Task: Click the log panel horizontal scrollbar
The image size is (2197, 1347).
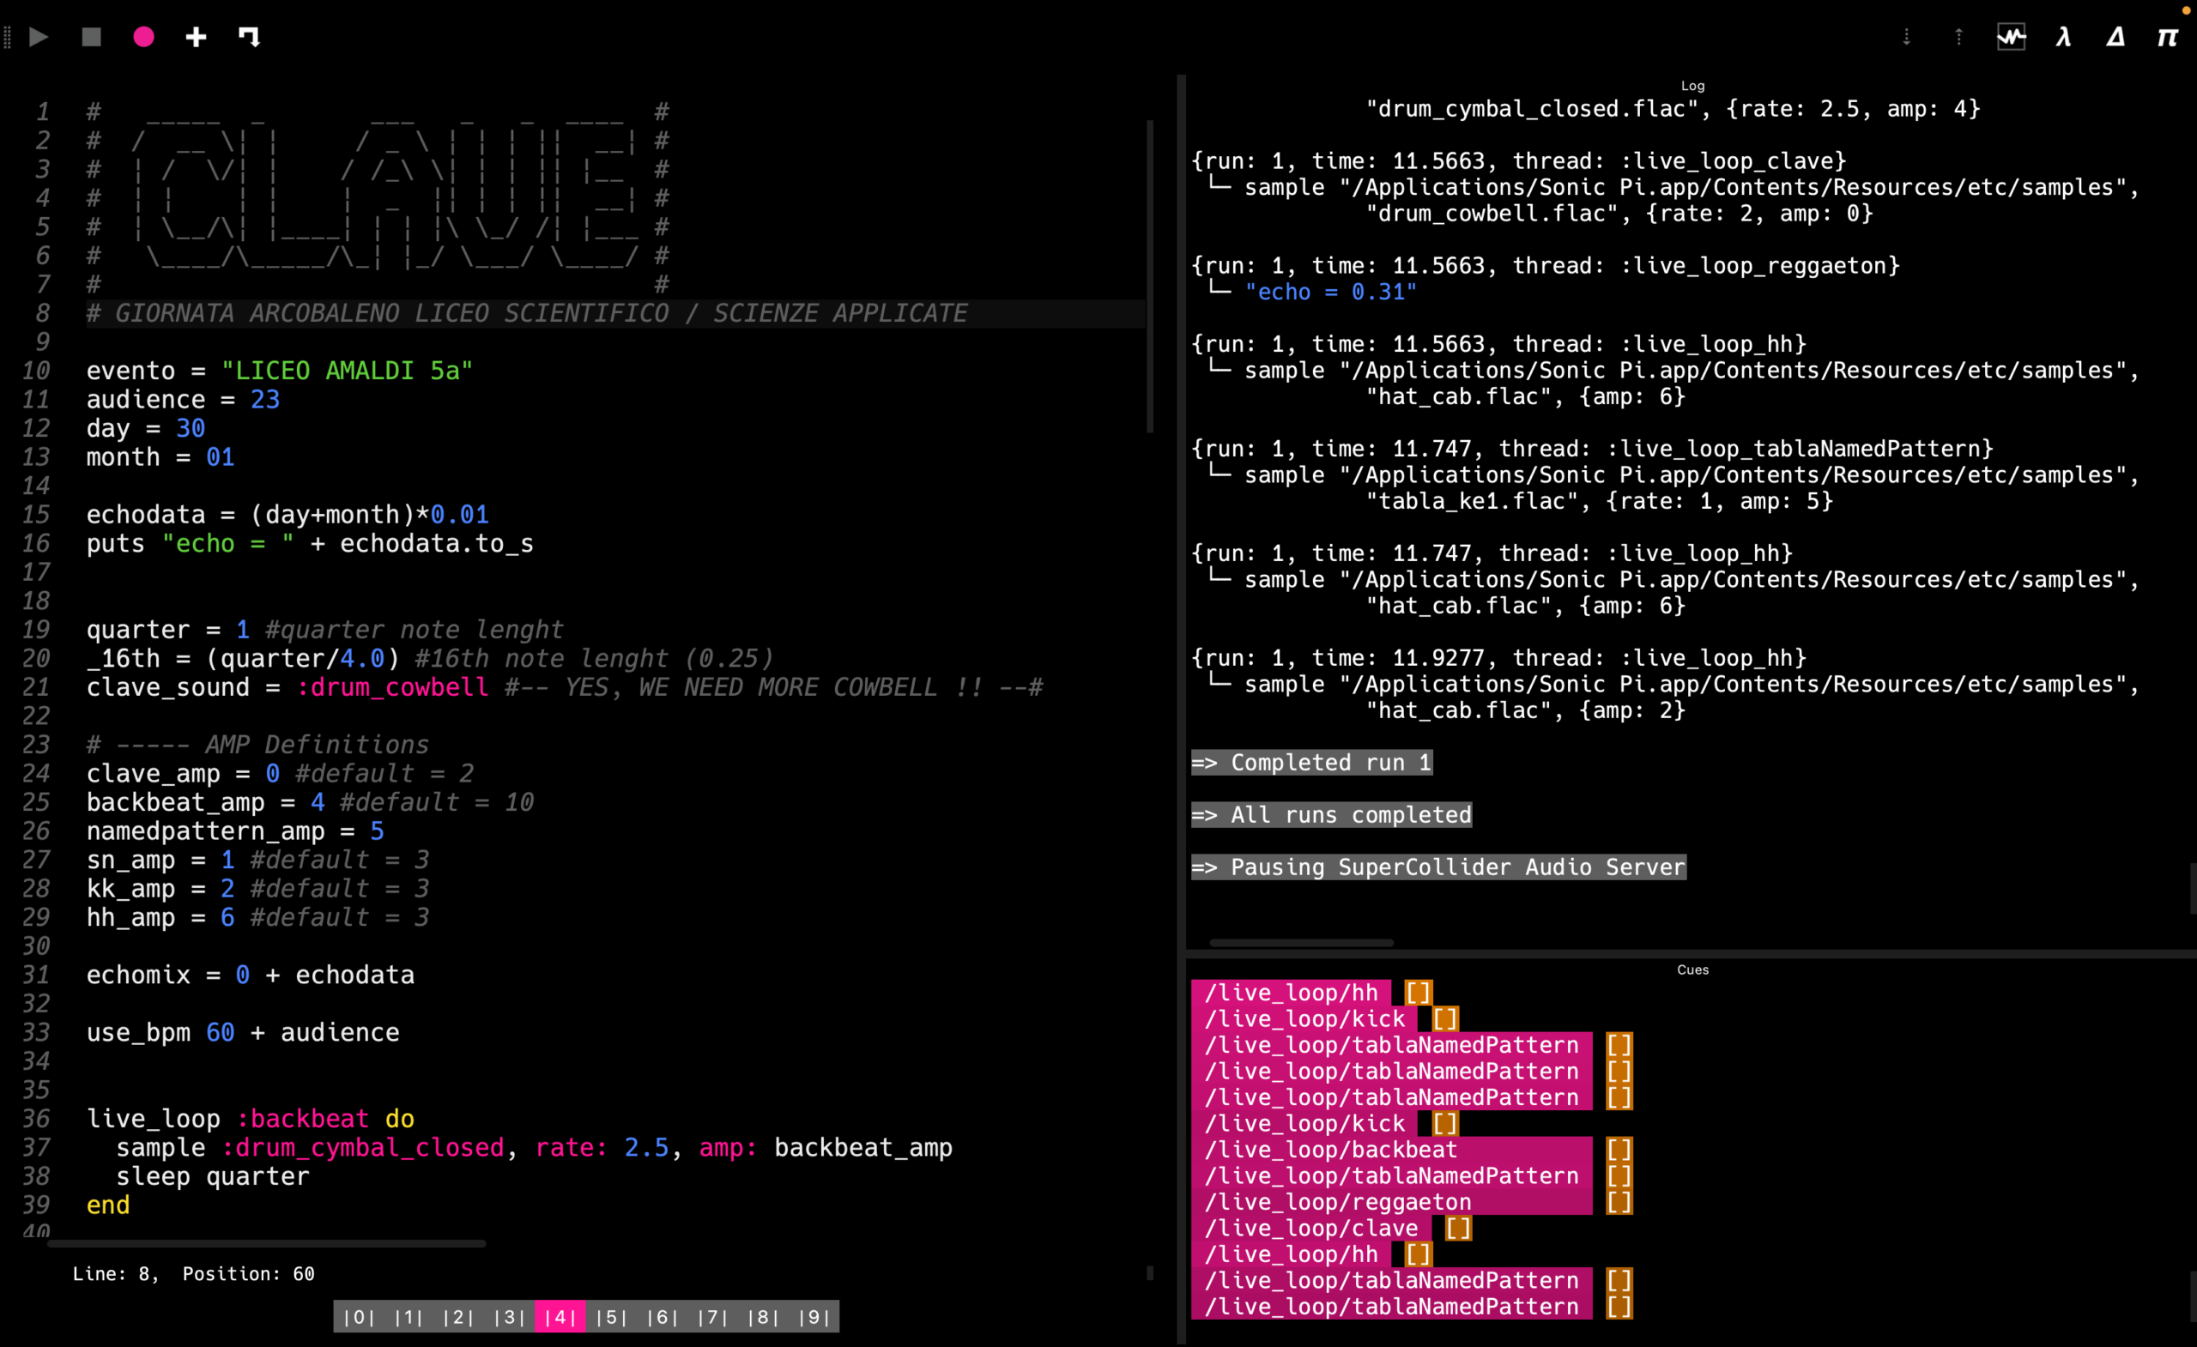Action: point(1300,942)
